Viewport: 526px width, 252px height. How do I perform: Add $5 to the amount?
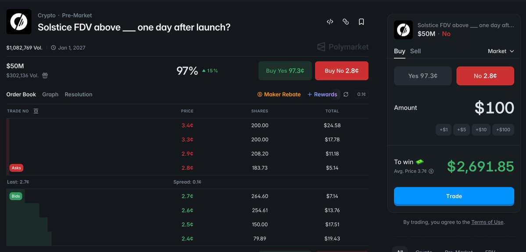tap(462, 130)
